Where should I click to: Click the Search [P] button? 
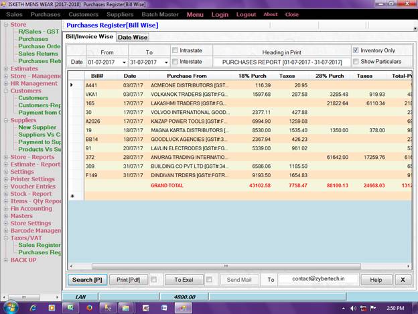[86, 279]
